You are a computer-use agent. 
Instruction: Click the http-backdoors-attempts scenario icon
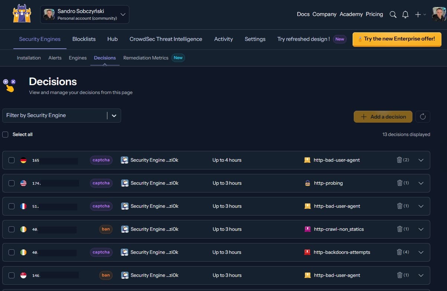pyautogui.click(x=307, y=252)
